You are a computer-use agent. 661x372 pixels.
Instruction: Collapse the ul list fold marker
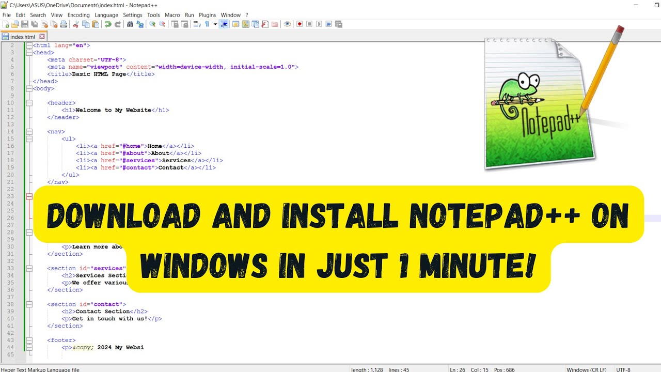29,139
